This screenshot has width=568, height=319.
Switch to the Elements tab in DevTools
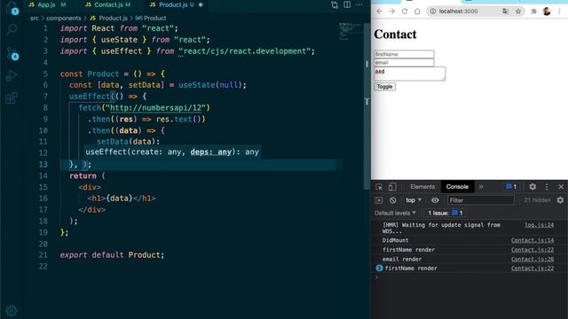pos(422,187)
